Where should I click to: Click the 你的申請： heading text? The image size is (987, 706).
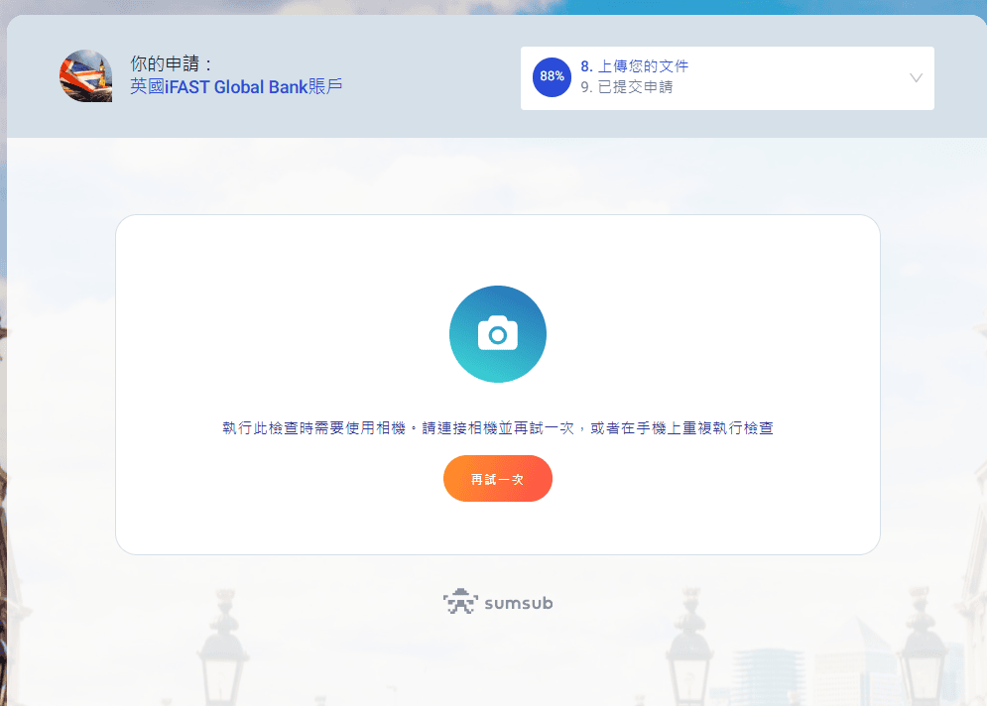coord(171,63)
